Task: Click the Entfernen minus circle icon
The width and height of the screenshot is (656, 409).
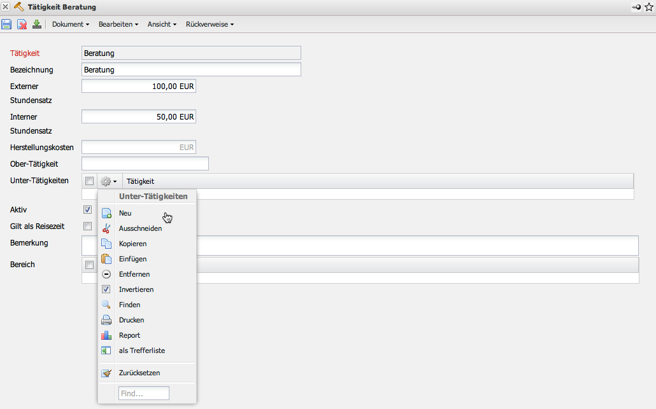Action: [106, 275]
